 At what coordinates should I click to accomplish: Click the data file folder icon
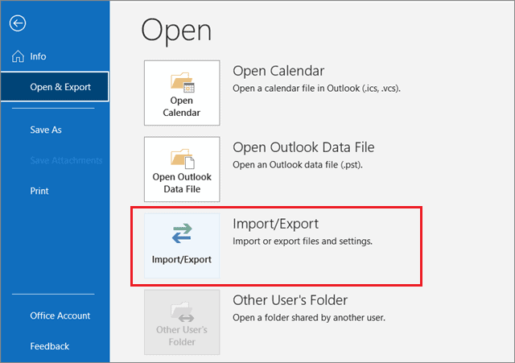pos(183,159)
